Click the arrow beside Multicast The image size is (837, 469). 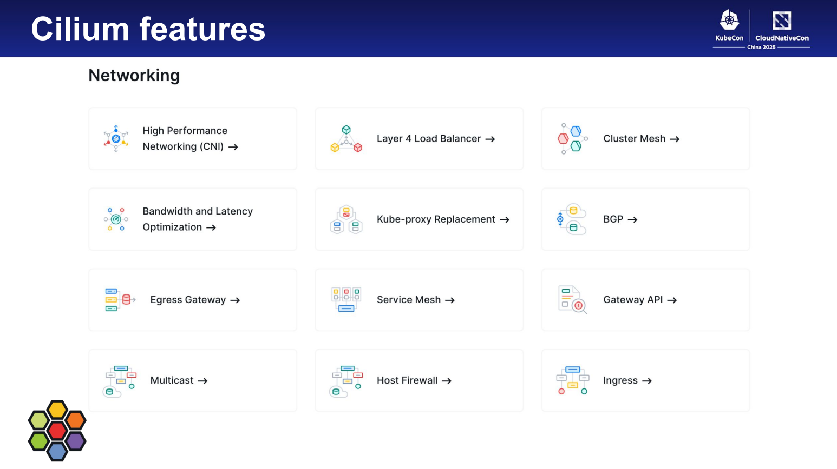[x=202, y=381]
